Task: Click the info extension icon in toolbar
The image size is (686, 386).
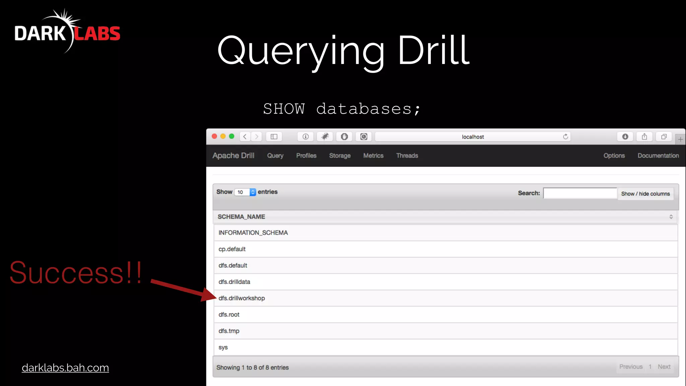Action: point(305,137)
